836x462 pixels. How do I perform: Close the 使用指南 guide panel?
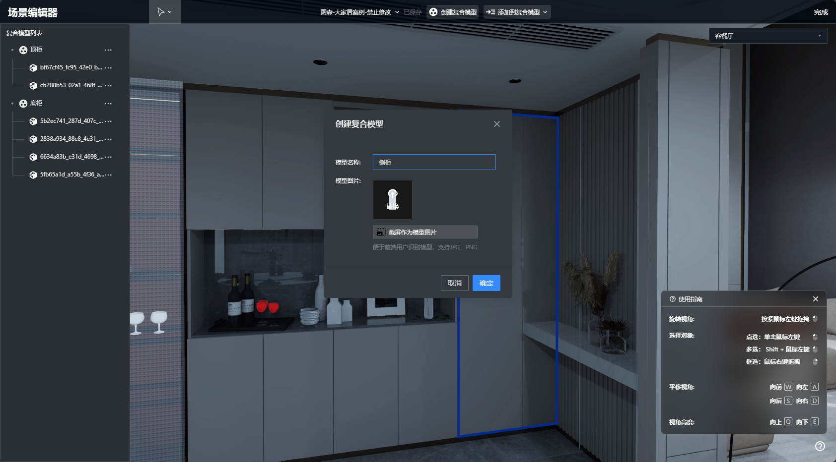click(x=815, y=299)
